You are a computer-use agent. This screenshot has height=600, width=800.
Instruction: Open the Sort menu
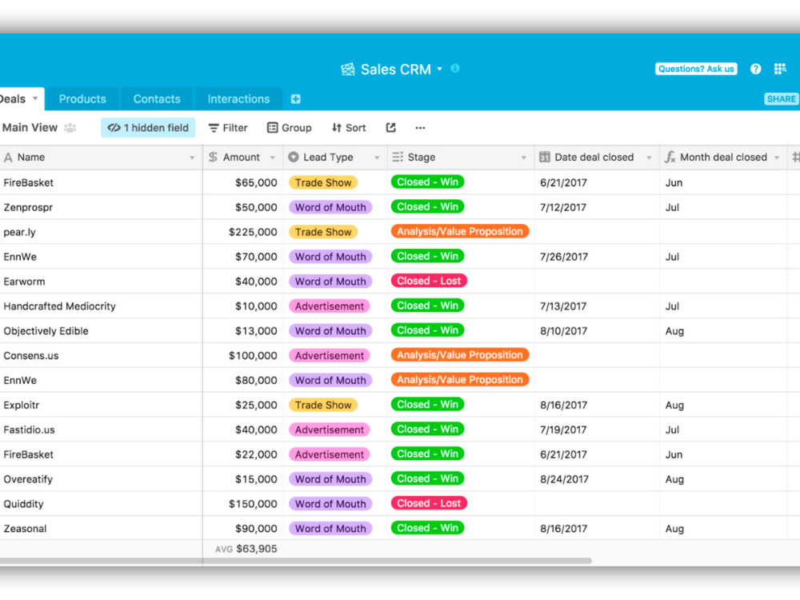click(x=349, y=127)
